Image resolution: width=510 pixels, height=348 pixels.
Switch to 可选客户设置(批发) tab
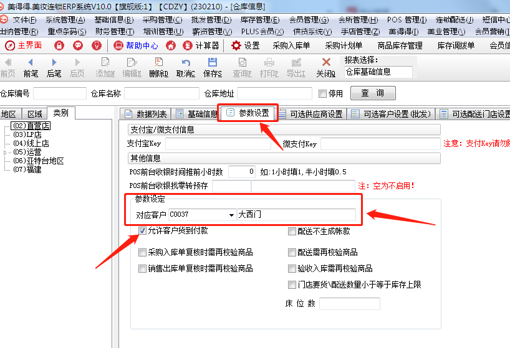(x=391, y=114)
